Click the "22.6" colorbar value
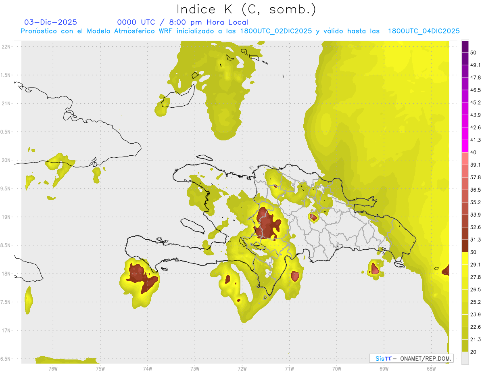The image size is (484, 374). coord(476,327)
